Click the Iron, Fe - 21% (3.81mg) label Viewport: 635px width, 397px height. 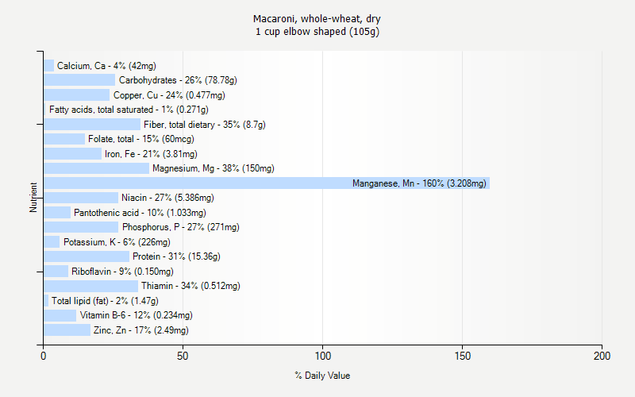coord(151,154)
